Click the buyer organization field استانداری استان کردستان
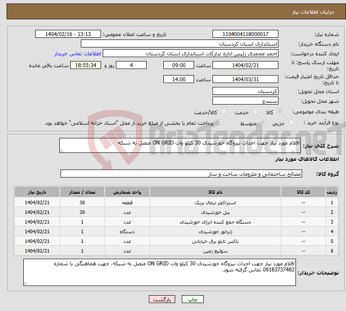 [180, 43]
